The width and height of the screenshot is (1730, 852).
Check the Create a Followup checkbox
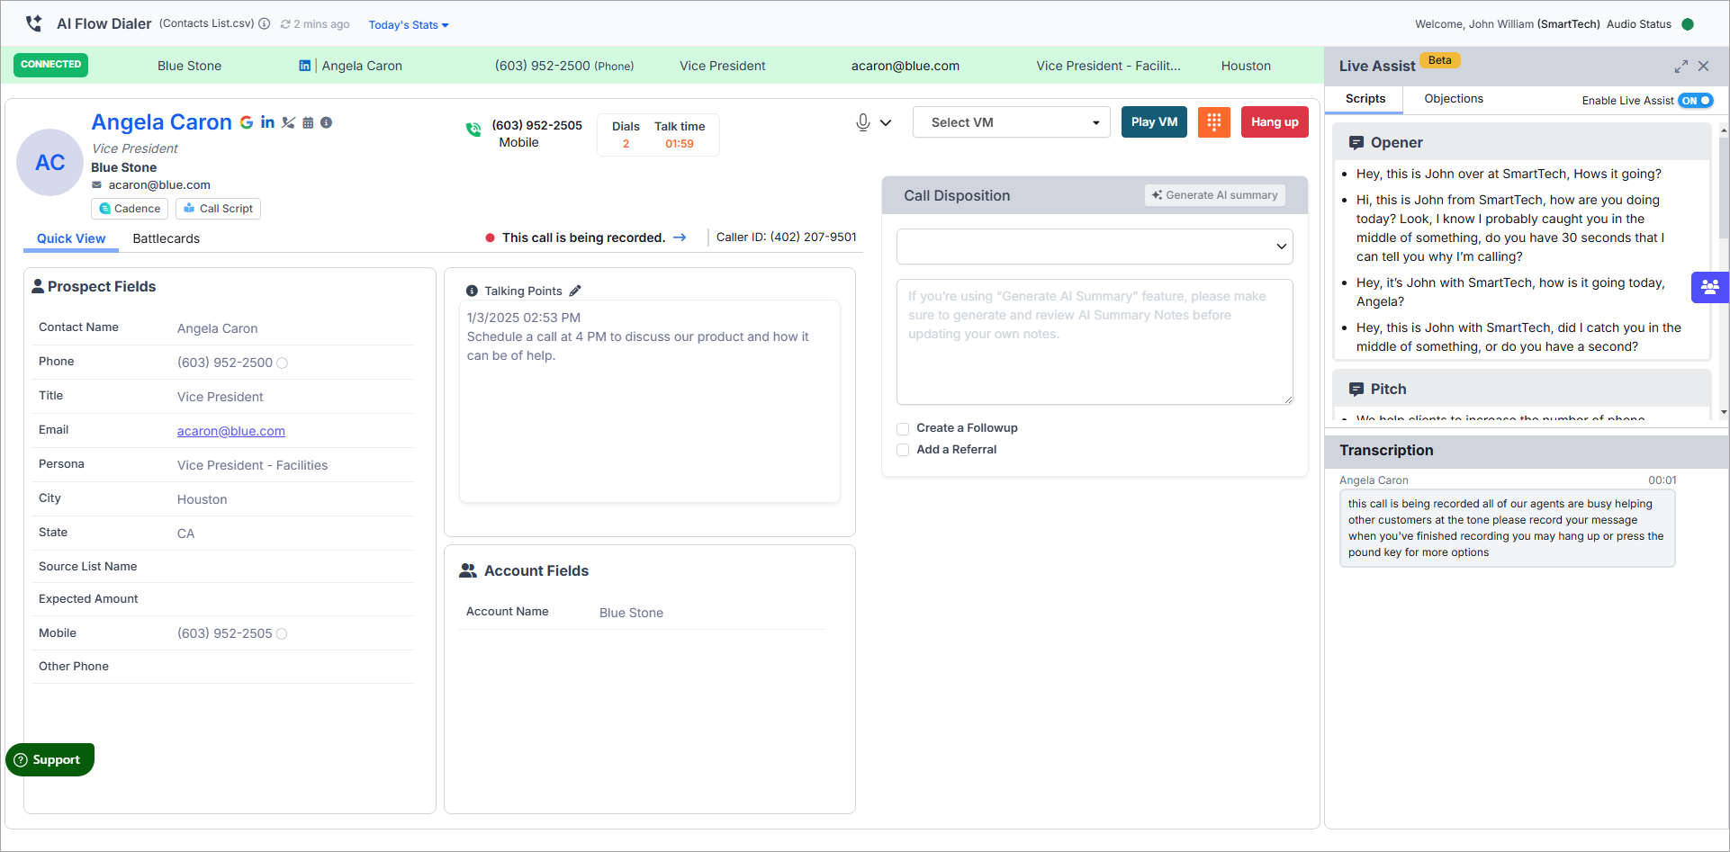[903, 429]
